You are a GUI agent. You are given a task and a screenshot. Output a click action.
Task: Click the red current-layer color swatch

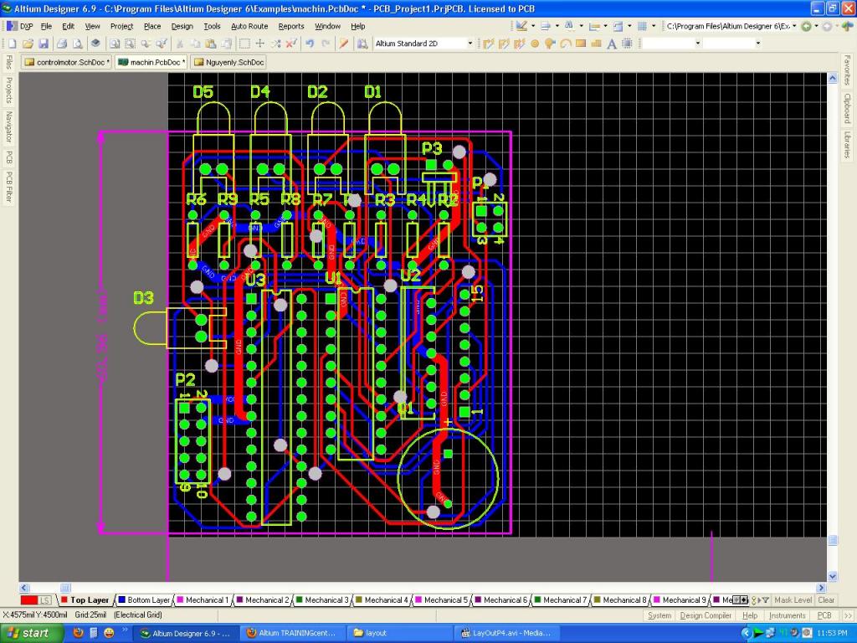30,600
